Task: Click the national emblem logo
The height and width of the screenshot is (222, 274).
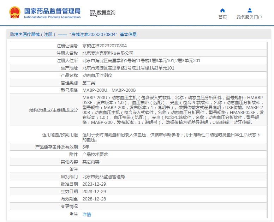Action: [15, 12]
